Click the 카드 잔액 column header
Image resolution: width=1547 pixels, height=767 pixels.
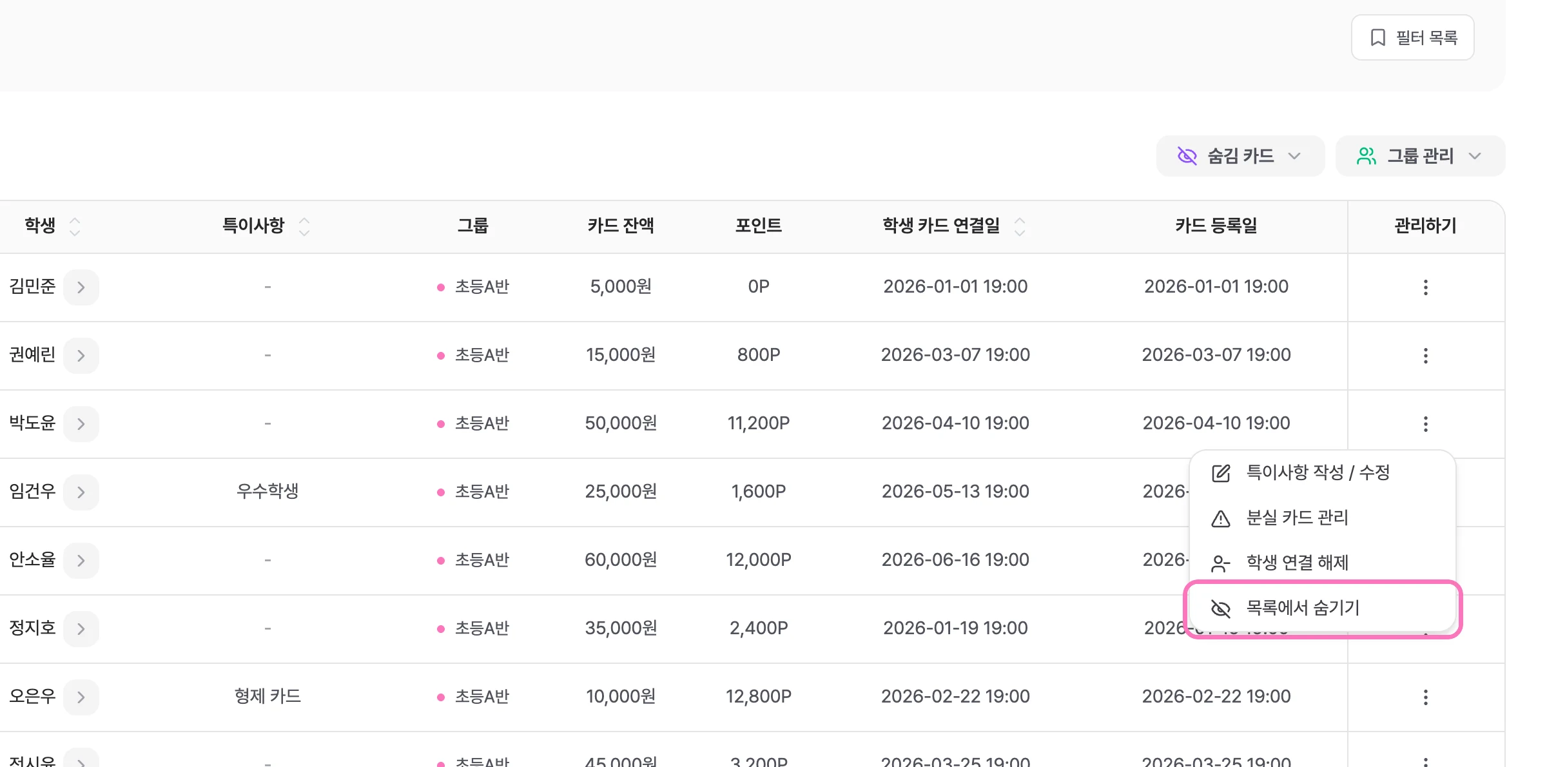[x=621, y=226]
